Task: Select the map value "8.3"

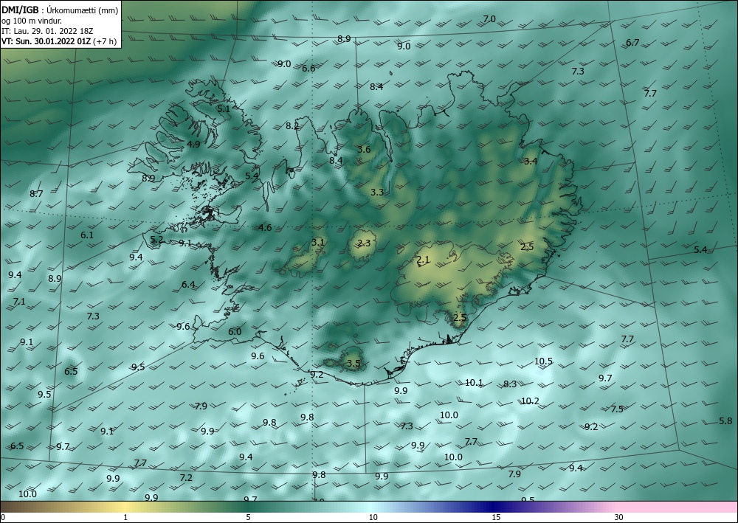Action: 510,384
